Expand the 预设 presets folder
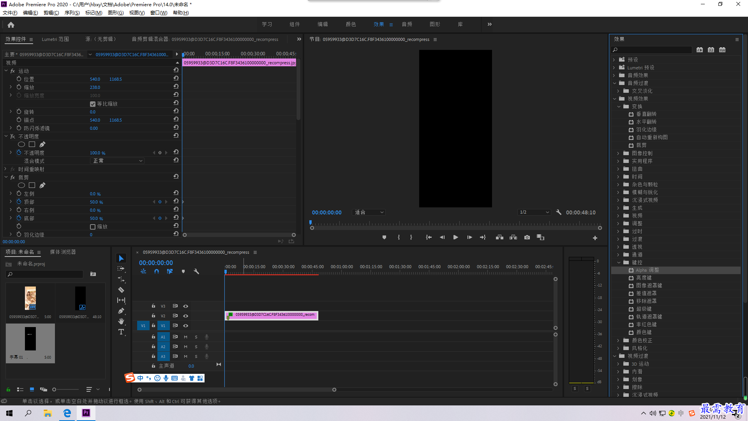Image resolution: width=748 pixels, height=421 pixels. 614,60
